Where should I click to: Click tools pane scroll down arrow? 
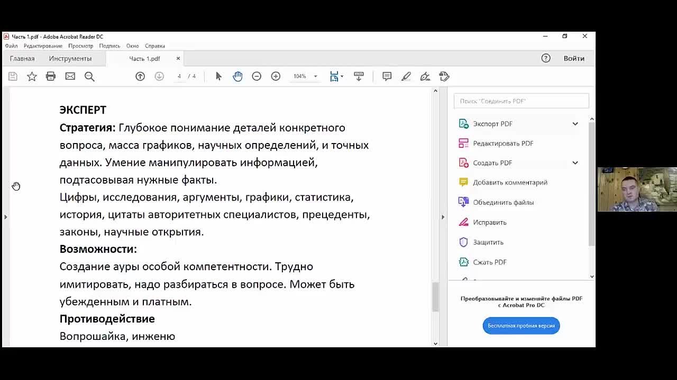(x=592, y=276)
